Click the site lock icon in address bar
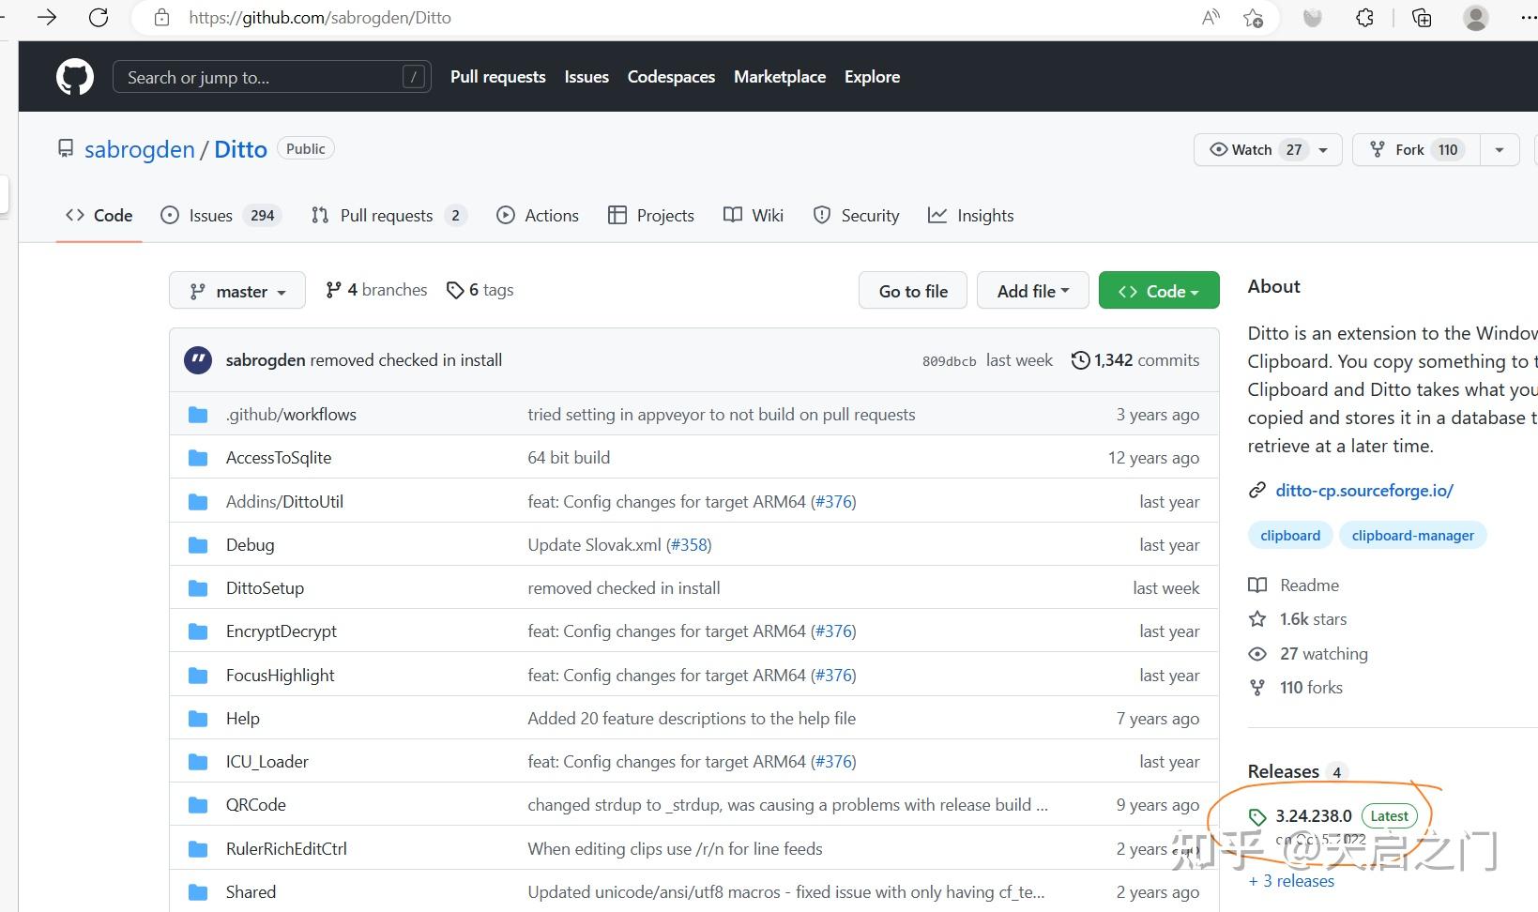This screenshot has height=912, width=1538. [x=161, y=18]
